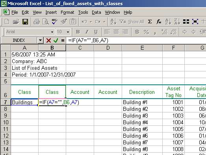This screenshot has width=206, height=155.
Task: Select row 10 header
Action: pos(6,122)
